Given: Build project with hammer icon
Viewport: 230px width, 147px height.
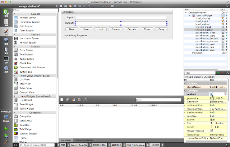Looking at the screenshot, I should (x=6, y=142).
